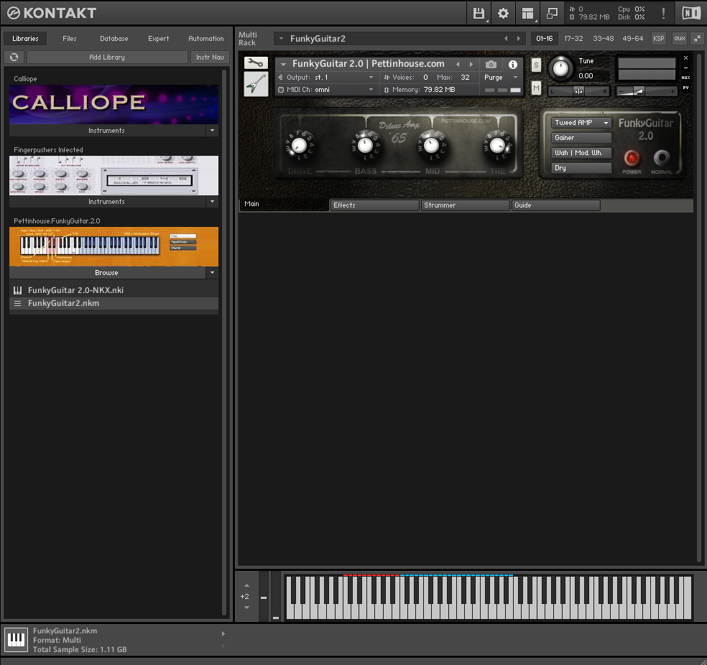
Task: Toggle the PV performance view button
Action: click(x=686, y=88)
